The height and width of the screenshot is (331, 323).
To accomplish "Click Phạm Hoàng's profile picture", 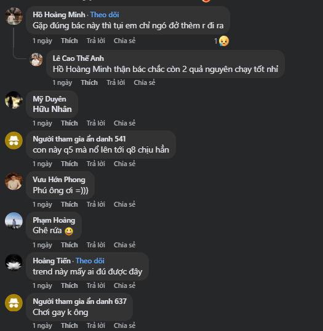I will [14, 221].
